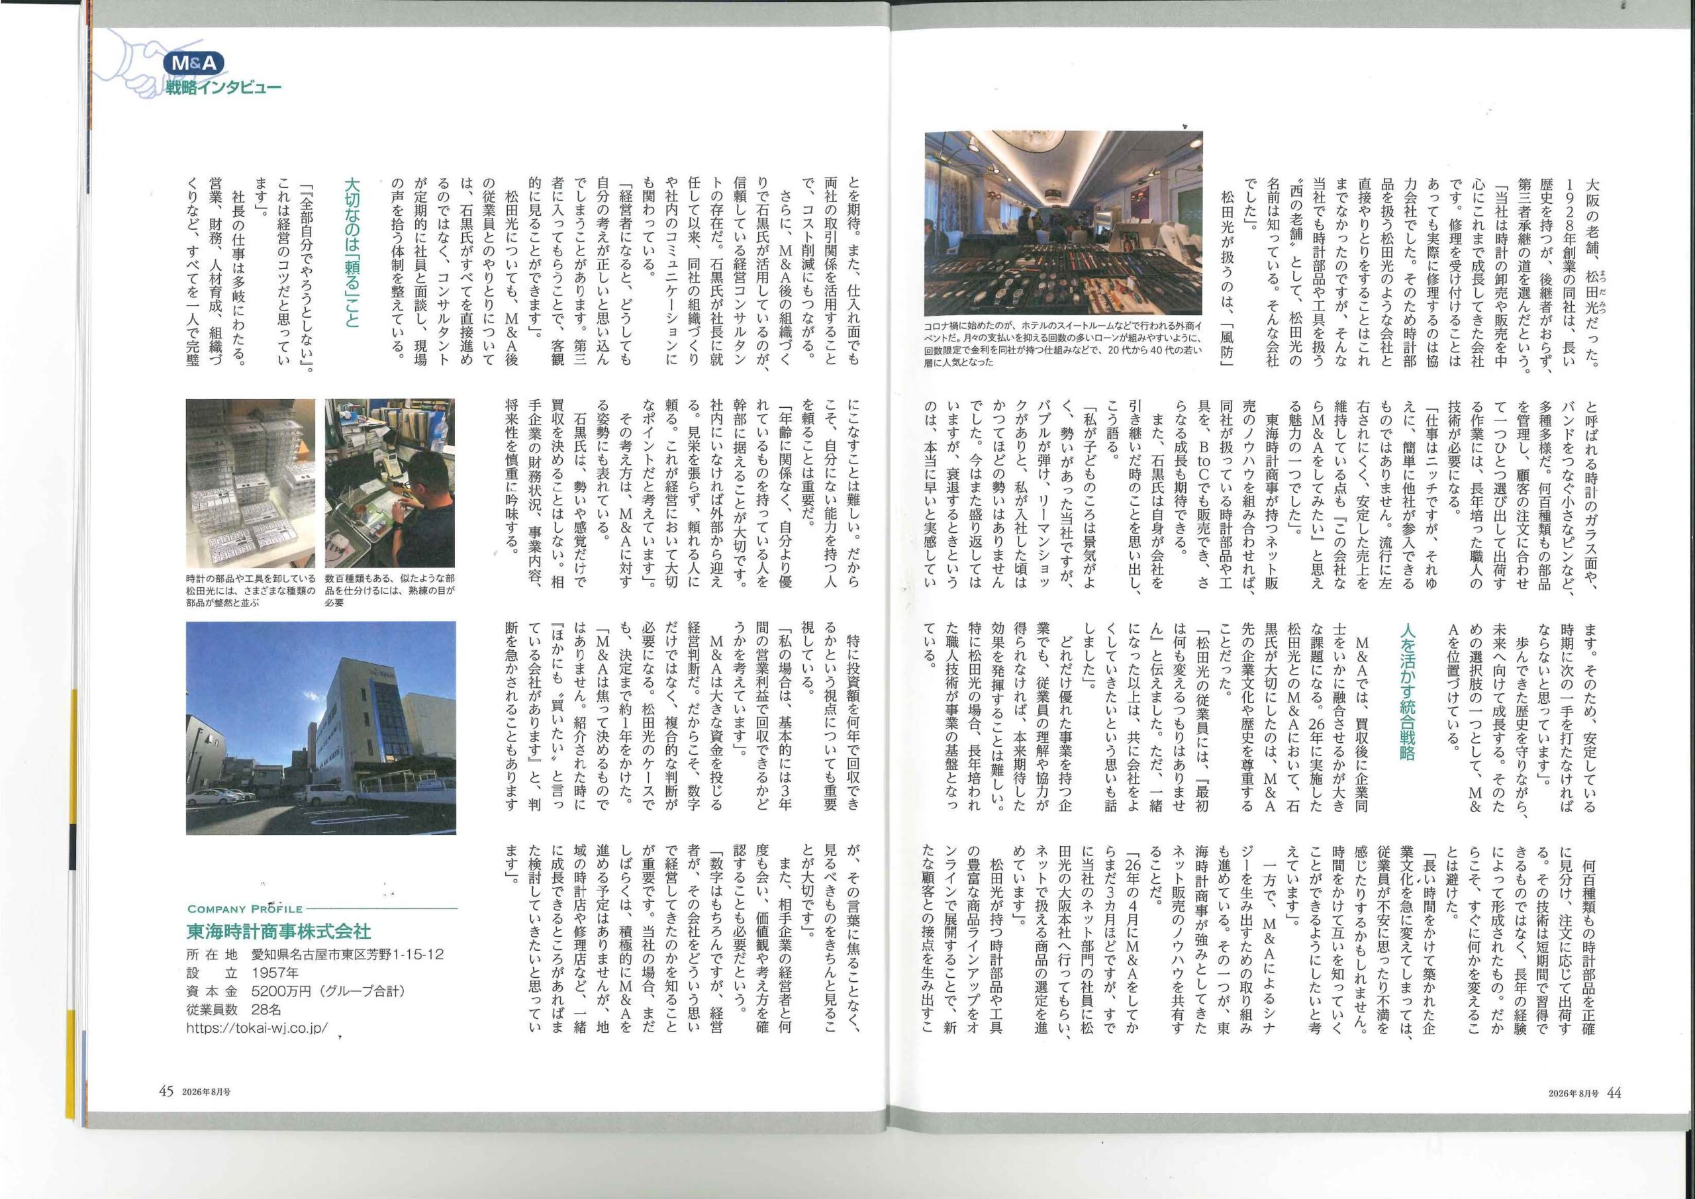Click the 戦略インタビュー section title

[224, 89]
